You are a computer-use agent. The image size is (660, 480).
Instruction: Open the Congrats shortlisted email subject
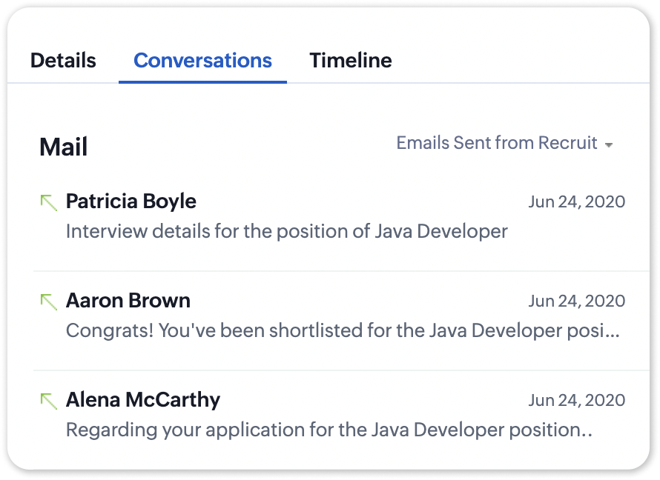click(x=343, y=330)
